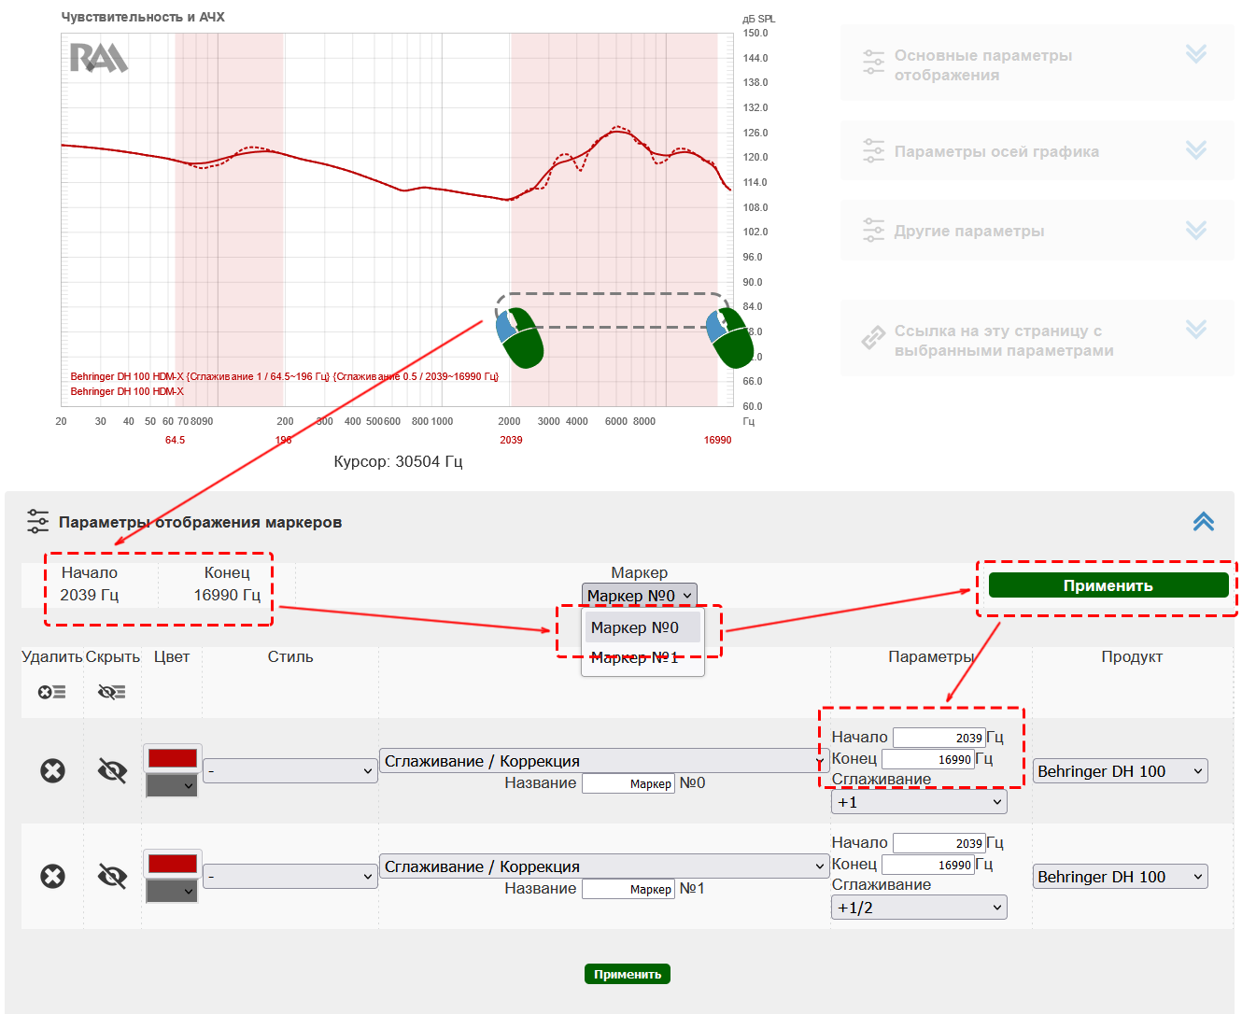
Task: Click the 16990 marker label below the chart
Action: (x=717, y=440)
